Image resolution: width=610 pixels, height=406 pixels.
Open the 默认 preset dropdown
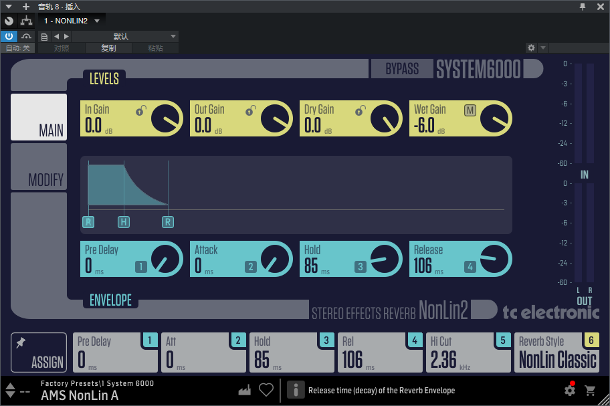[x=124, y=37]
